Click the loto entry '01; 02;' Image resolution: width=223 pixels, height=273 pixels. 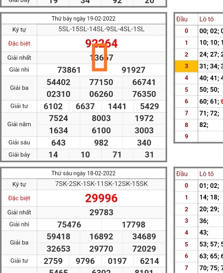[x=209, y=186]
